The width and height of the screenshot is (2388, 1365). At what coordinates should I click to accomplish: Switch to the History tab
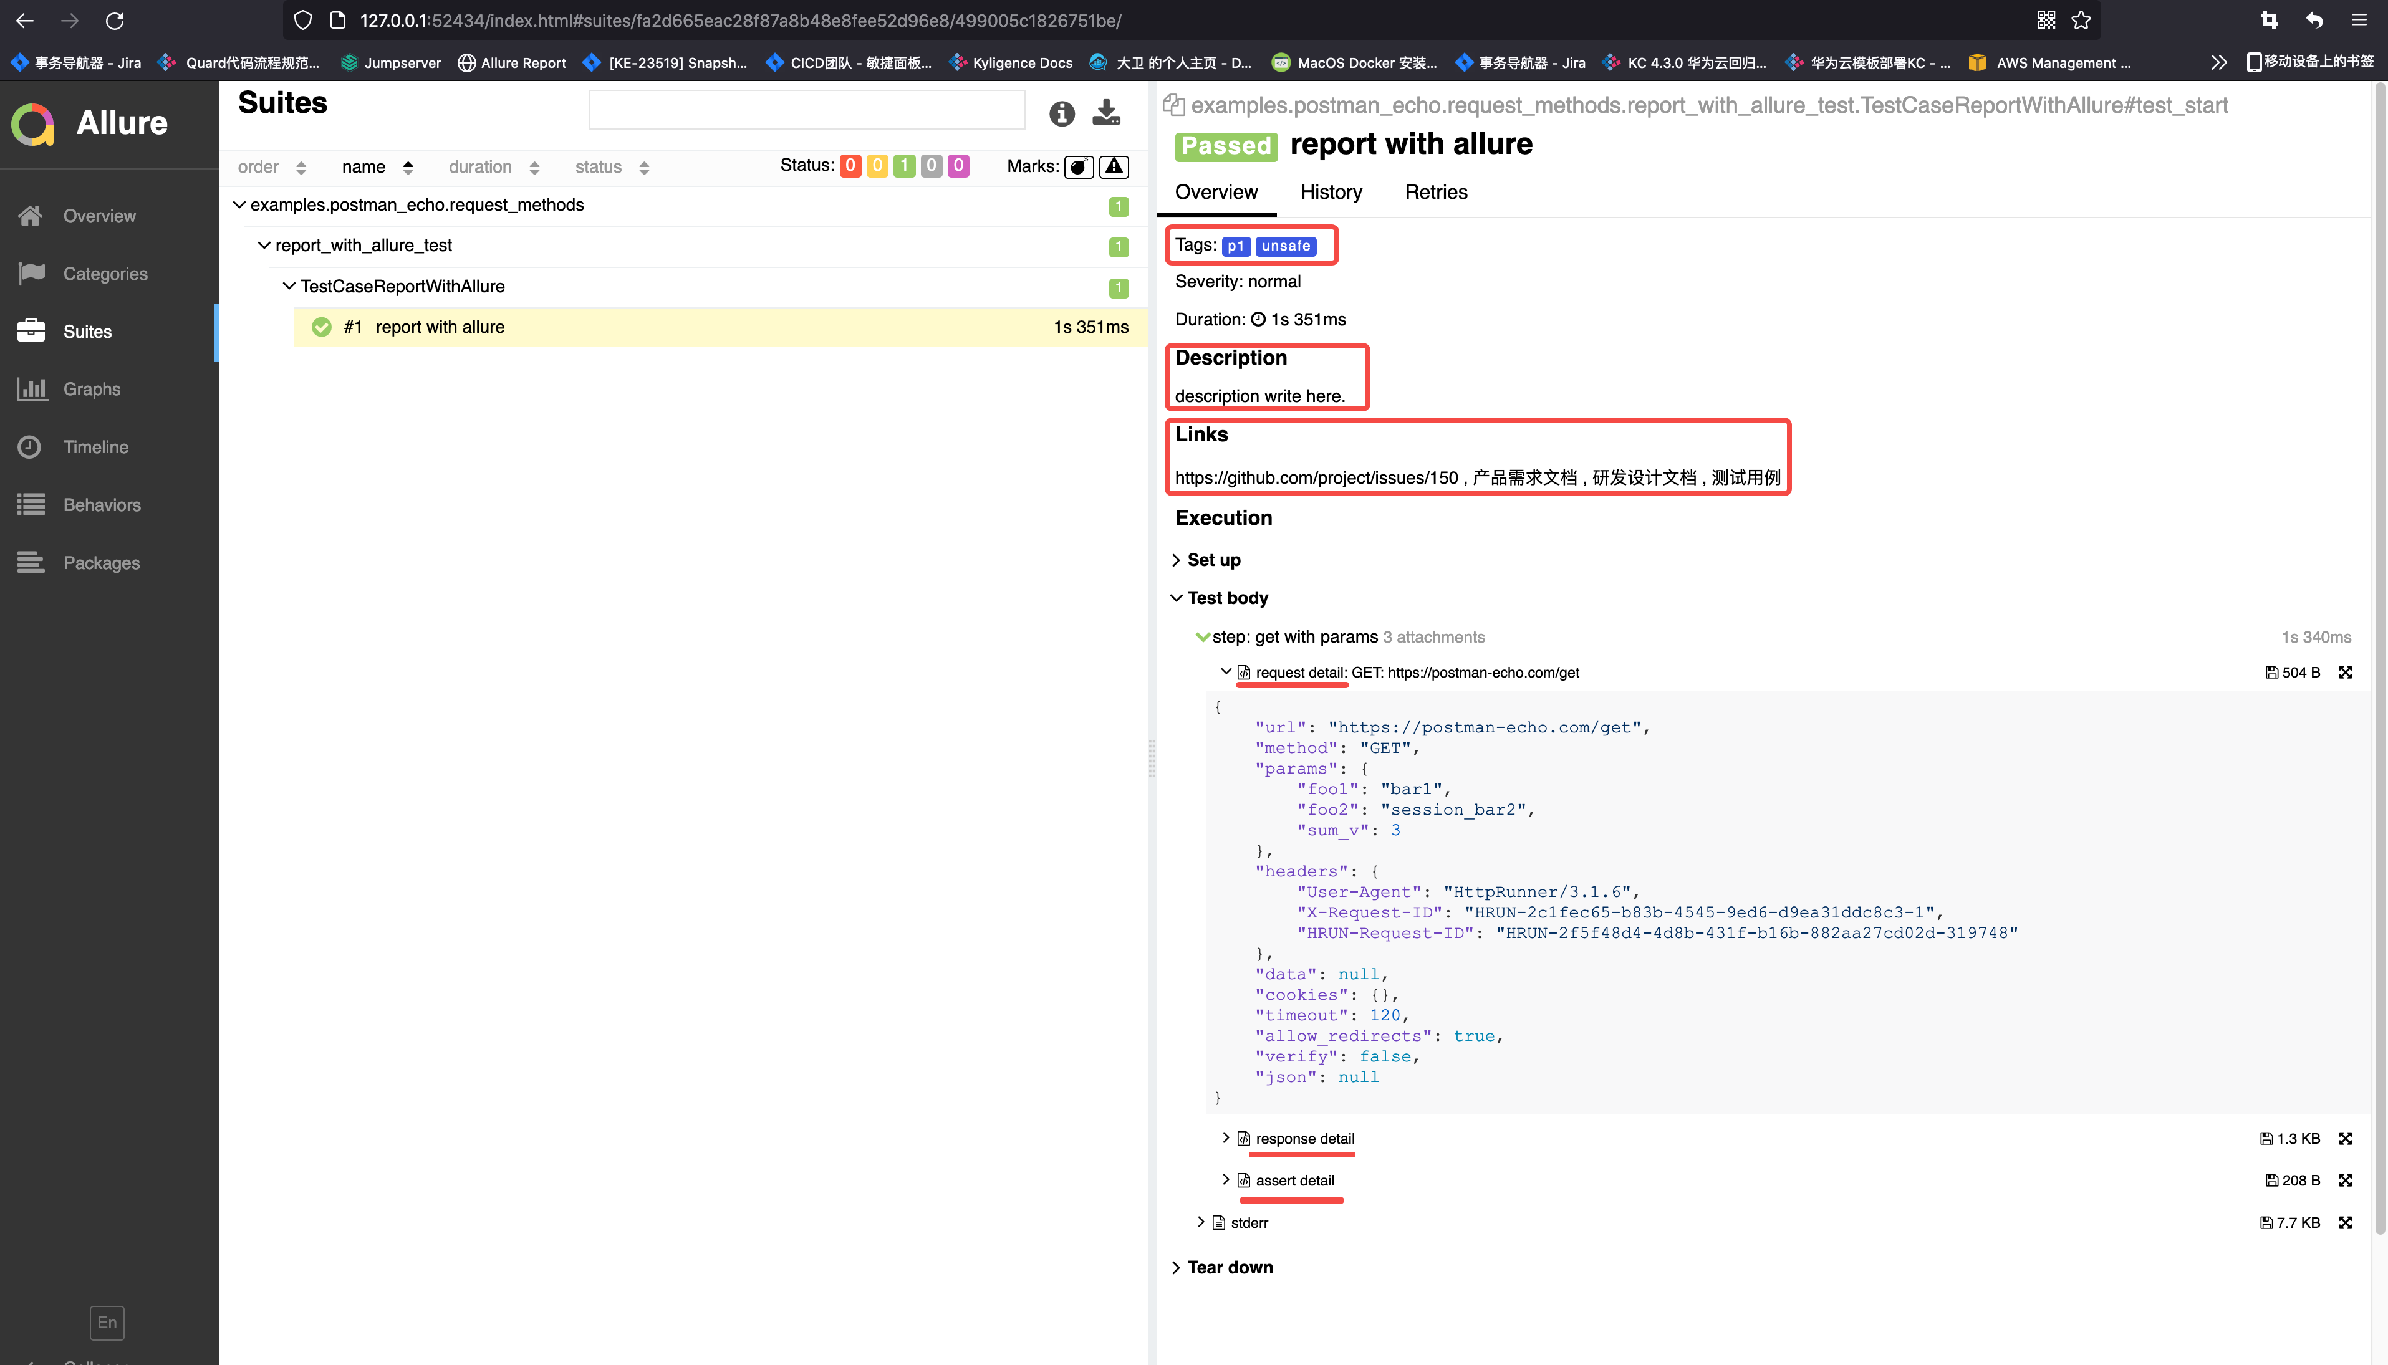point(1331,192)
